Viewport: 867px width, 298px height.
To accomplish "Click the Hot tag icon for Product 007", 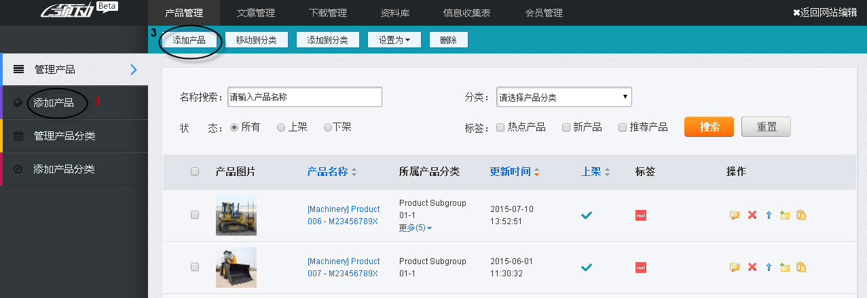I will click(640, 268).
